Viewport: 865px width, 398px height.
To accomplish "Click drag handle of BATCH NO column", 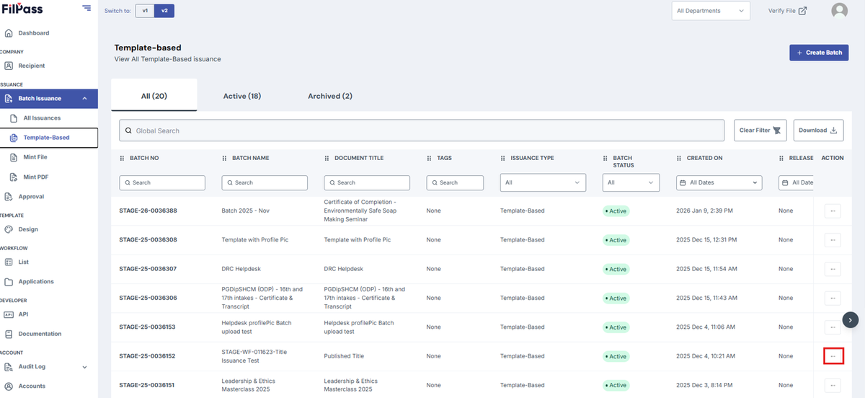I will pos(122,158).
